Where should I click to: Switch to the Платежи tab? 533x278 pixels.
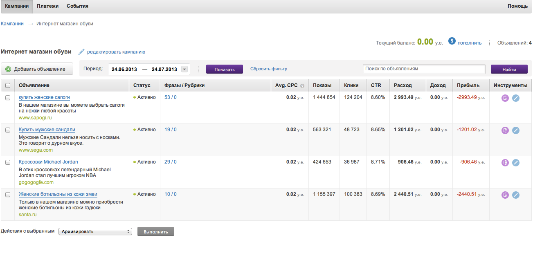(47, 6)
